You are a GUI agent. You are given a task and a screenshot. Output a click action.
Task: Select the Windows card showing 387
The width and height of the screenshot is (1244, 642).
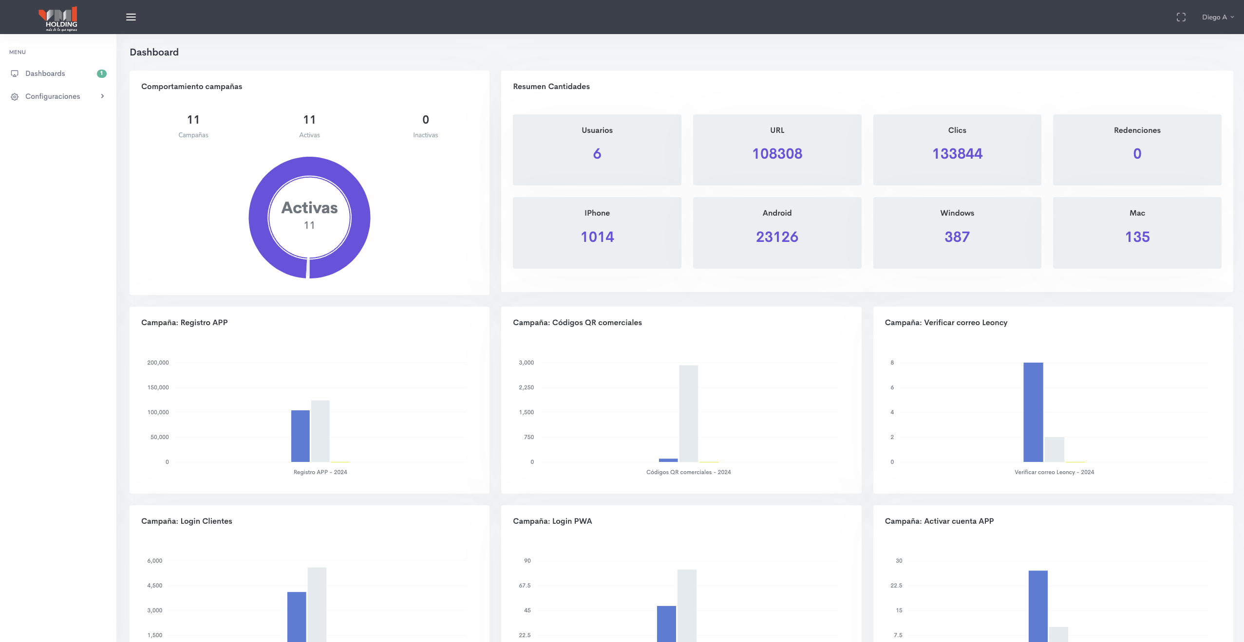coord(957,233)
